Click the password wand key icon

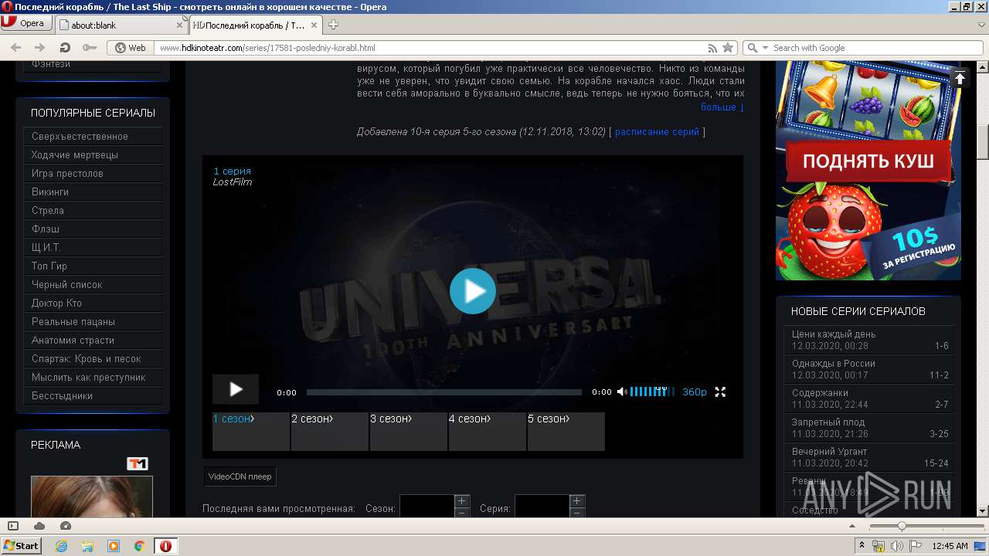pyautogui.click(x=90, y=48)
